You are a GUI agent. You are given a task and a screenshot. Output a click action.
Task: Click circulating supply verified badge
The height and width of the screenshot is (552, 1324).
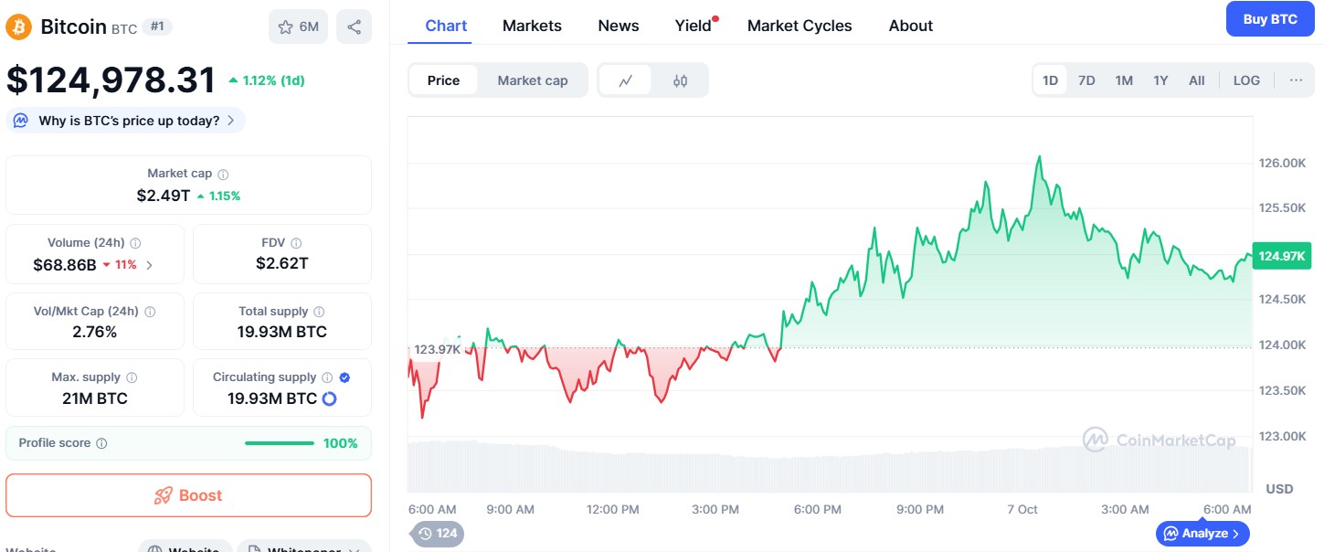(344, 377)
